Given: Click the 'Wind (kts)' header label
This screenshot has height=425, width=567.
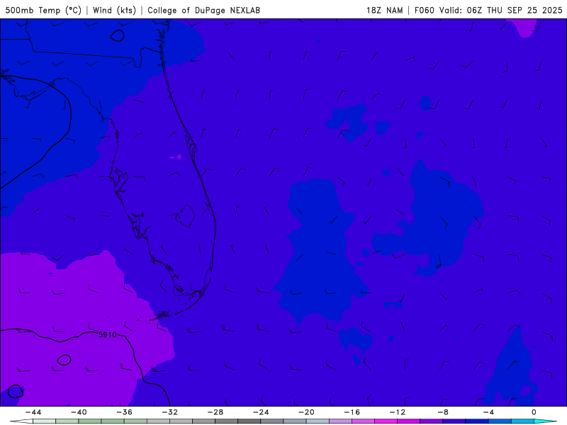Looking at the screenshot, I should (x=114, y=11).
